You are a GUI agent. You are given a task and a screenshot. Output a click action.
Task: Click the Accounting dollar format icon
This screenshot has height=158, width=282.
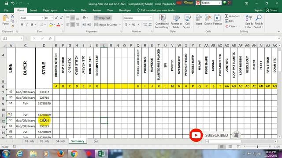(x=126, y=25)
